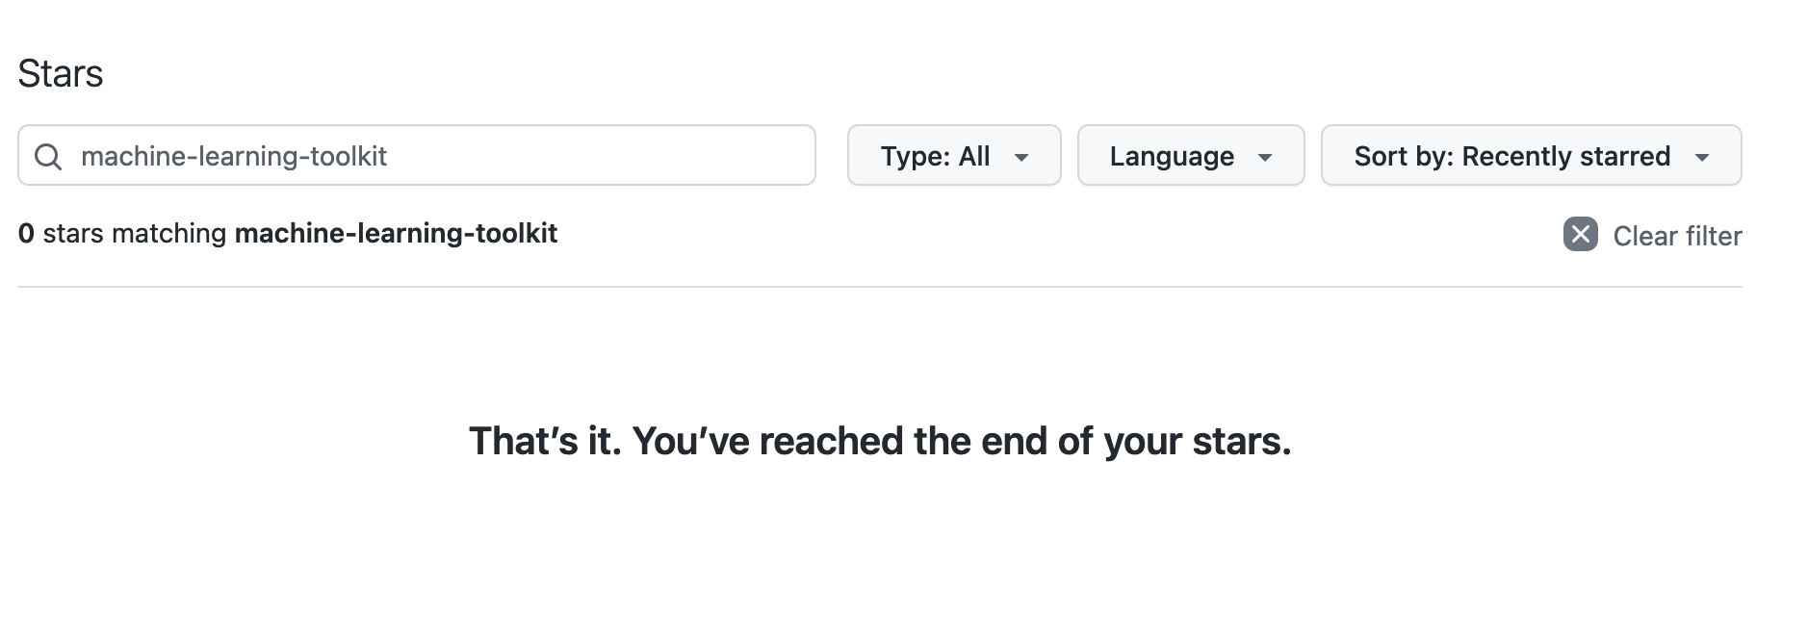Click the bold machine-learning-toolkit filter text
This screenshot has width=1808, height=641.
click(x=396, y=233)
